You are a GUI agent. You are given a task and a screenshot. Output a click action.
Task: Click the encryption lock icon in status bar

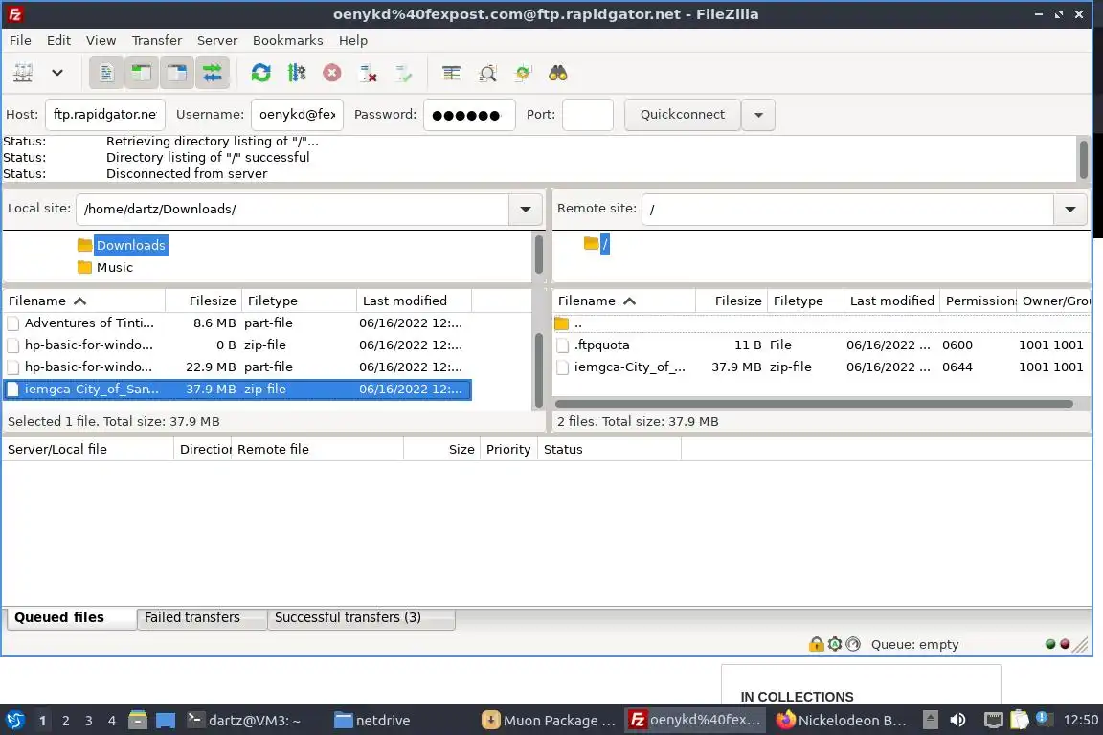coord(816,643)
